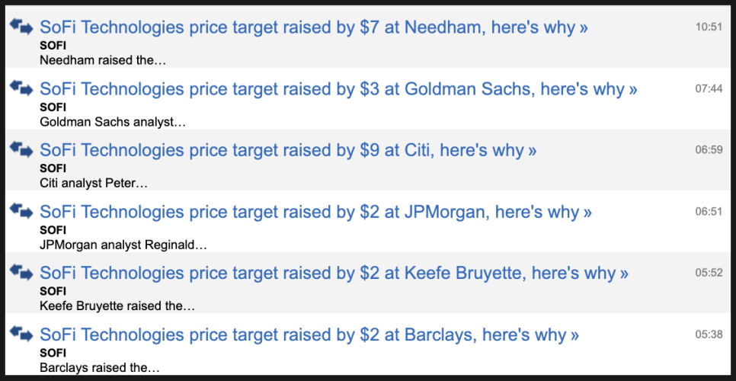Click the arrows icon beside the Keefe Bruyette headline

(21, 271)
